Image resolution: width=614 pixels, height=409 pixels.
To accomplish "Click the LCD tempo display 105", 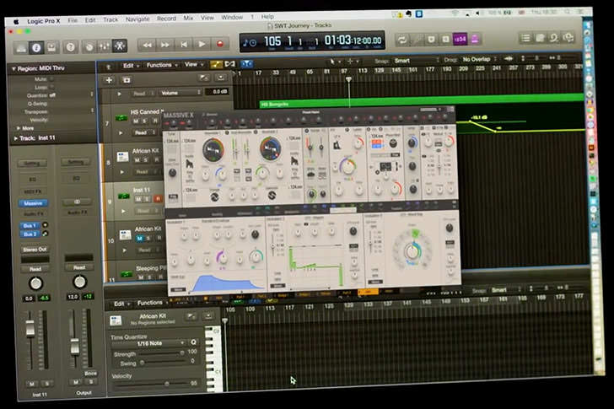I will (272, 40).
